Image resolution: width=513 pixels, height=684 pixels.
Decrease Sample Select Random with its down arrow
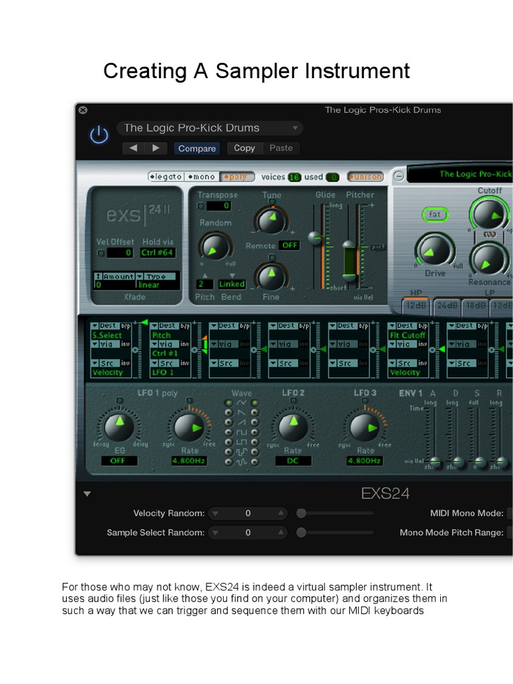(215, 532)
